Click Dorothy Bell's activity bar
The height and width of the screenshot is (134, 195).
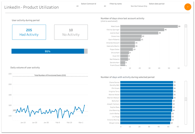pos(147,85)
